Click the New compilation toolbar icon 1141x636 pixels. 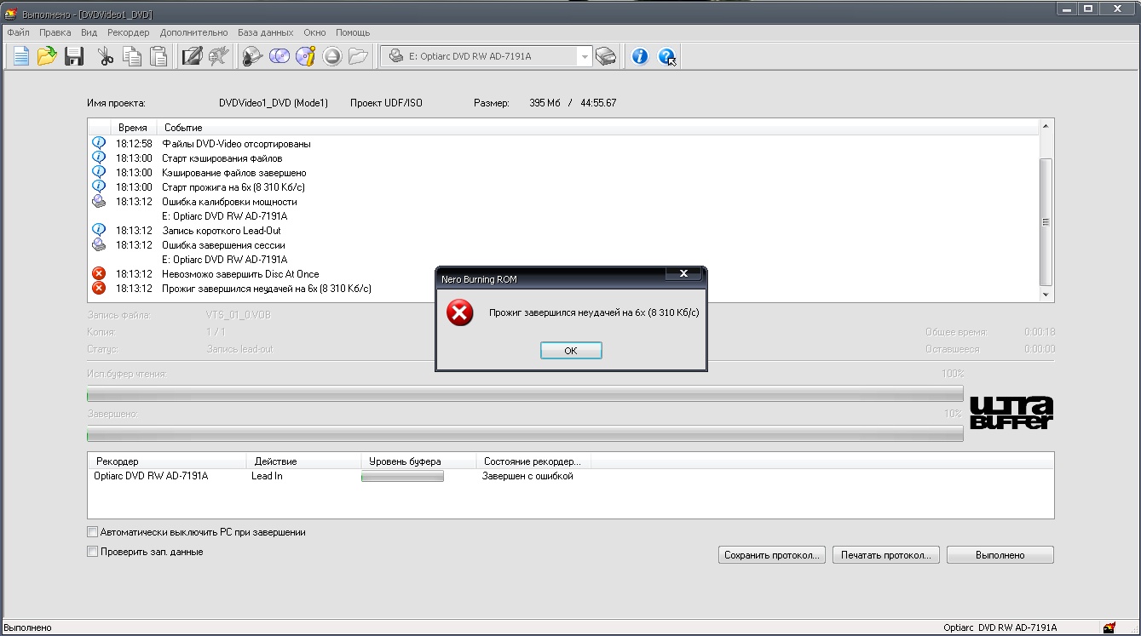tap(20, 56)
